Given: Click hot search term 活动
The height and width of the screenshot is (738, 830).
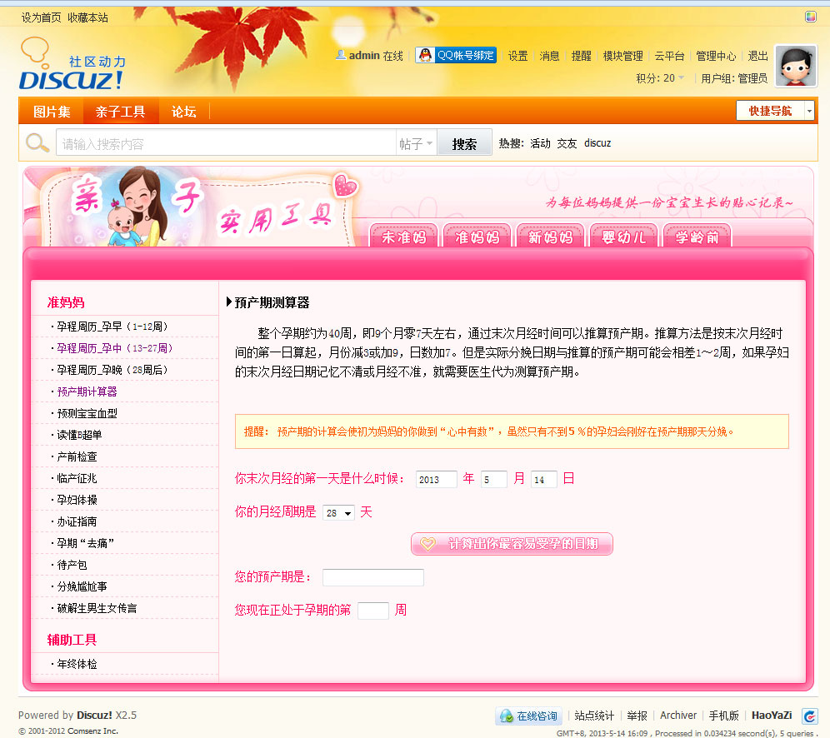Looking at the screenshot, I should (541, 143).
